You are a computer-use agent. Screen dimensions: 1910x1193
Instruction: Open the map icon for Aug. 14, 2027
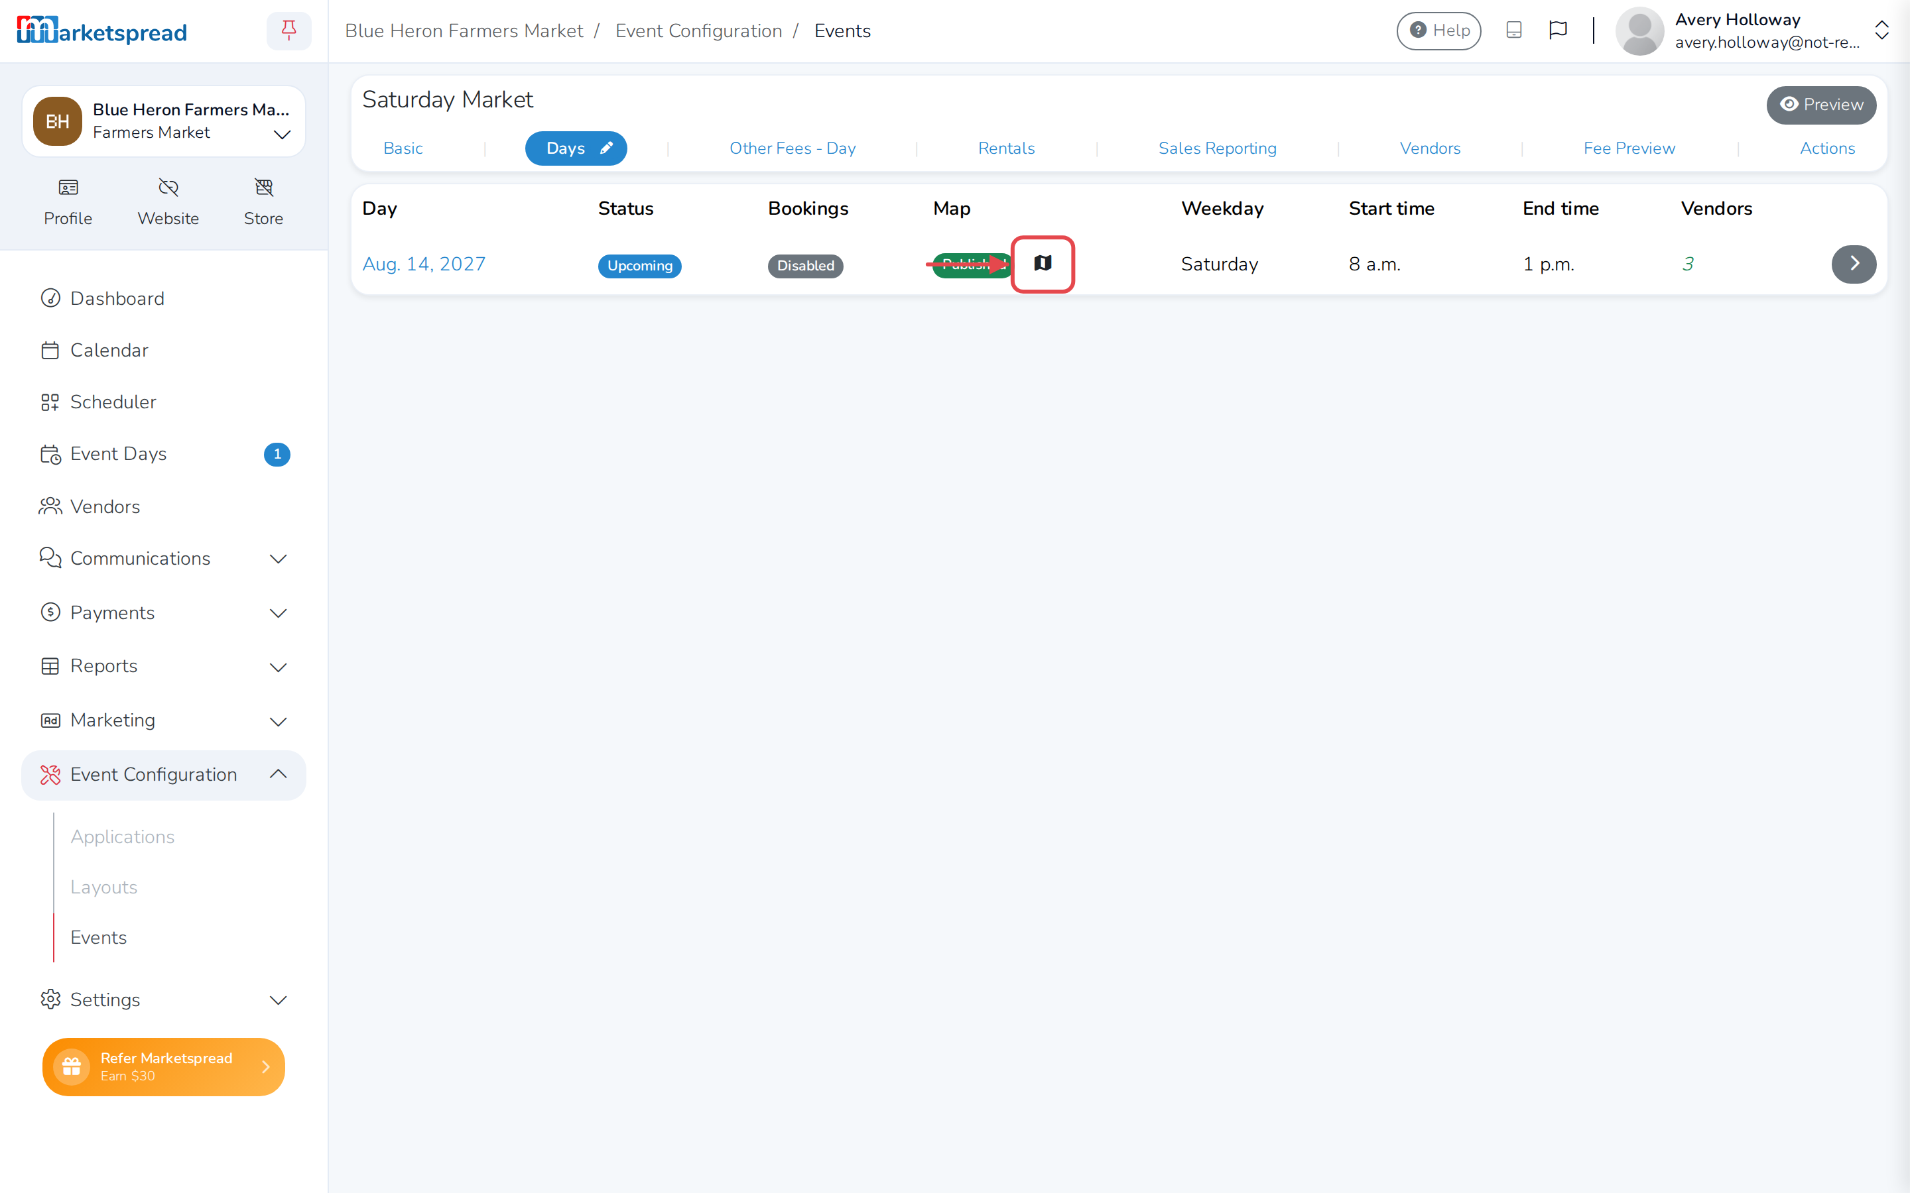click(x=1043, y=264)
